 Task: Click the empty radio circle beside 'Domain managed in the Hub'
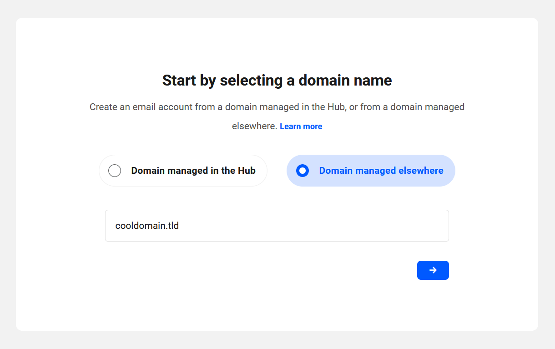click(x=115, y=170)
